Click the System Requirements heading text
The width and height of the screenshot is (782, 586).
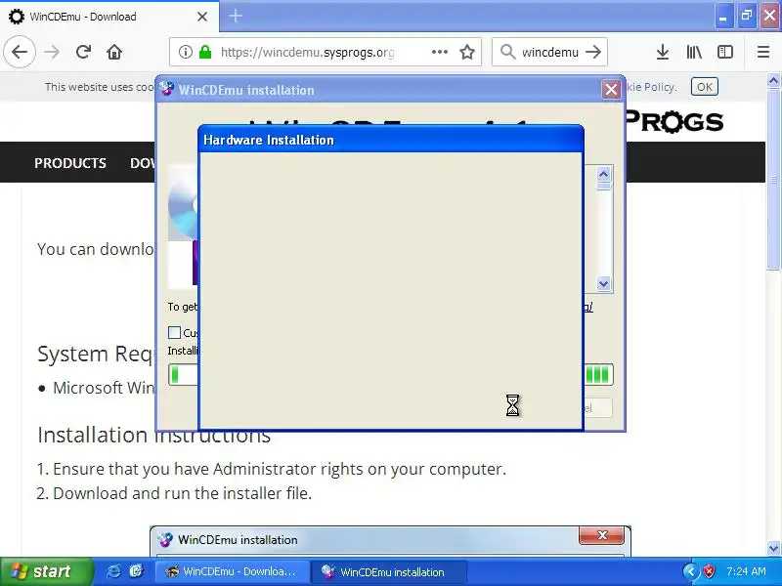point(96,355)
